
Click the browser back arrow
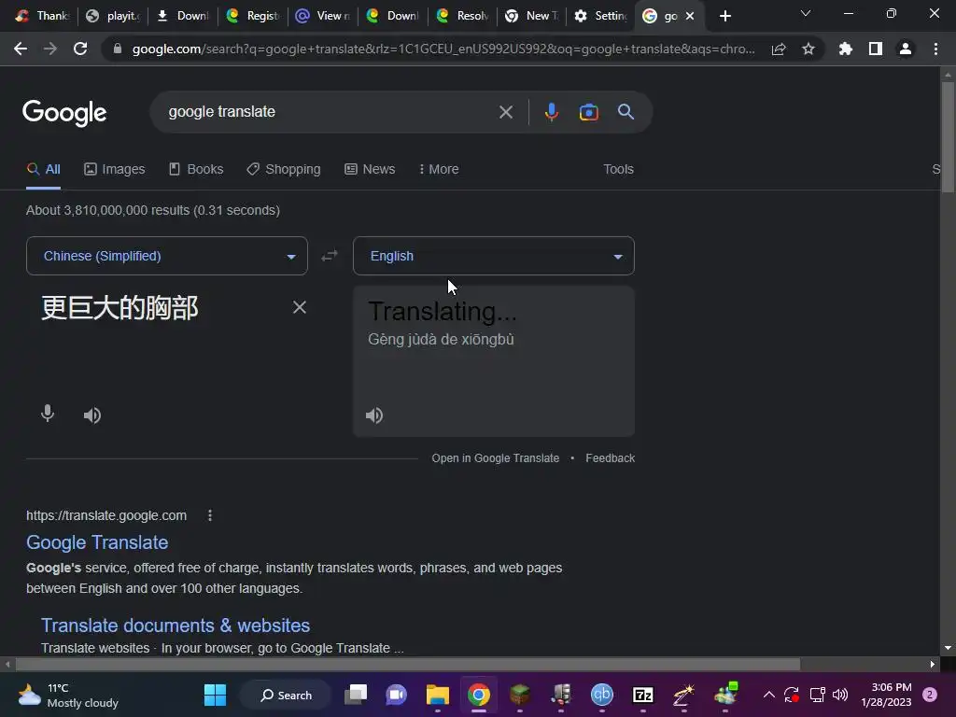pos(21,49)
